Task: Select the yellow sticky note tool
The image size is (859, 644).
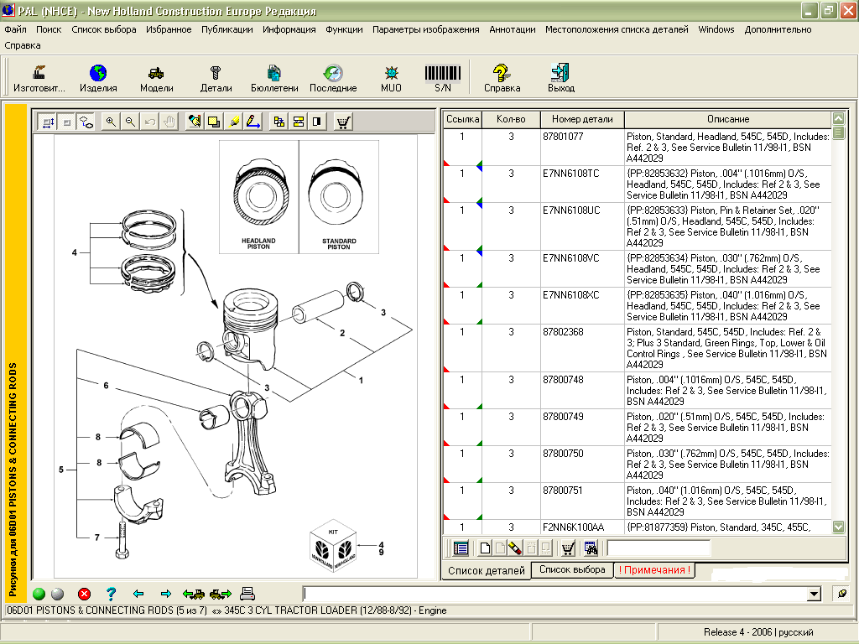Action: click(x=214, y=122)
